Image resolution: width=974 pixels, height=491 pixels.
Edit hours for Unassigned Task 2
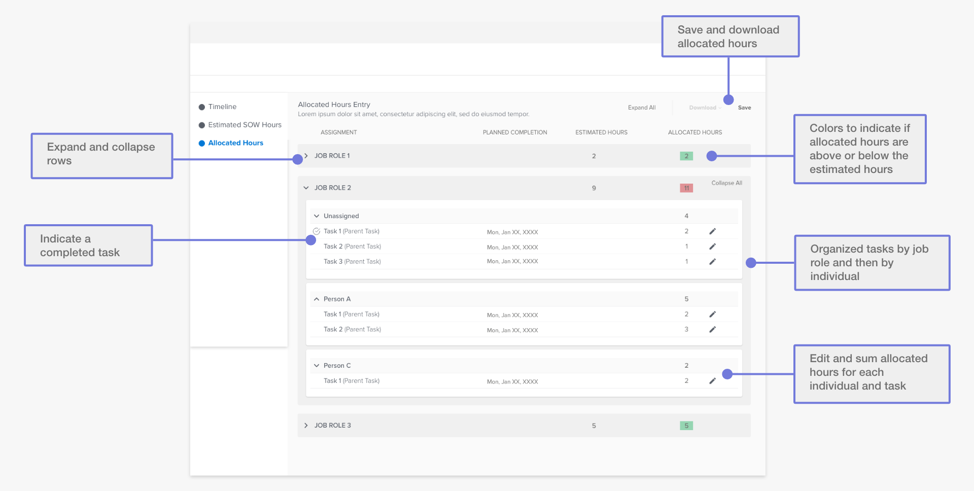tap(712, 247)
